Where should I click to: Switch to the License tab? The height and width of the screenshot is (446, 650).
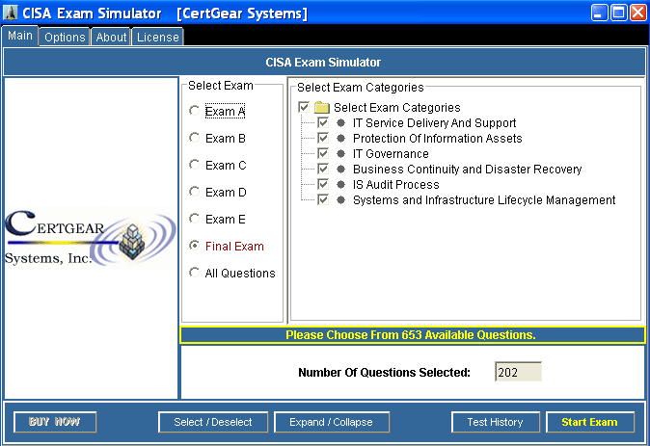157,38
